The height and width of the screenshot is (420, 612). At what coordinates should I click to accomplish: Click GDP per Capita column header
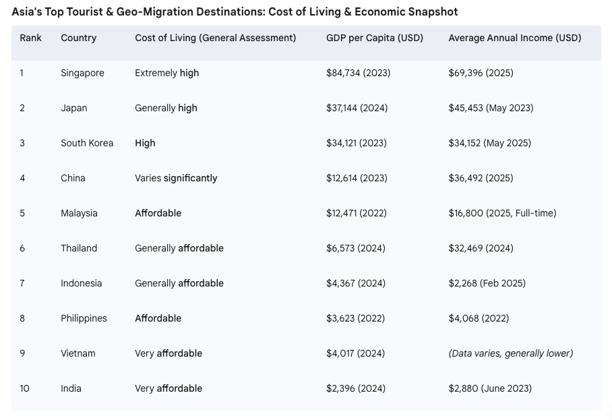click(375, 38)
